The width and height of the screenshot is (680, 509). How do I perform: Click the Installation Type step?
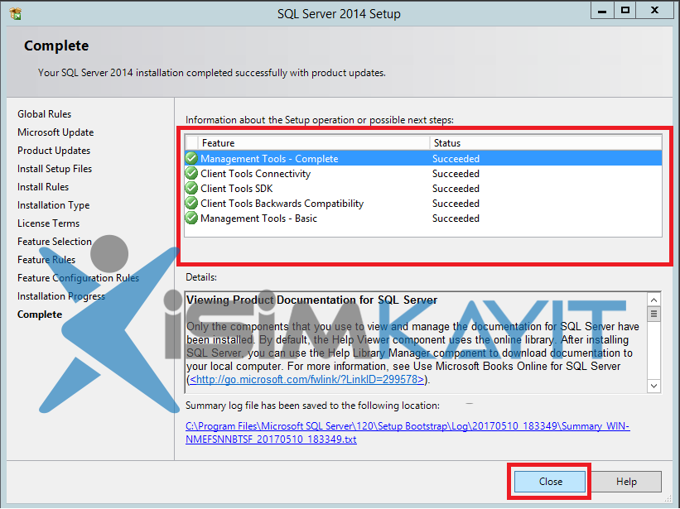point(53,205)
